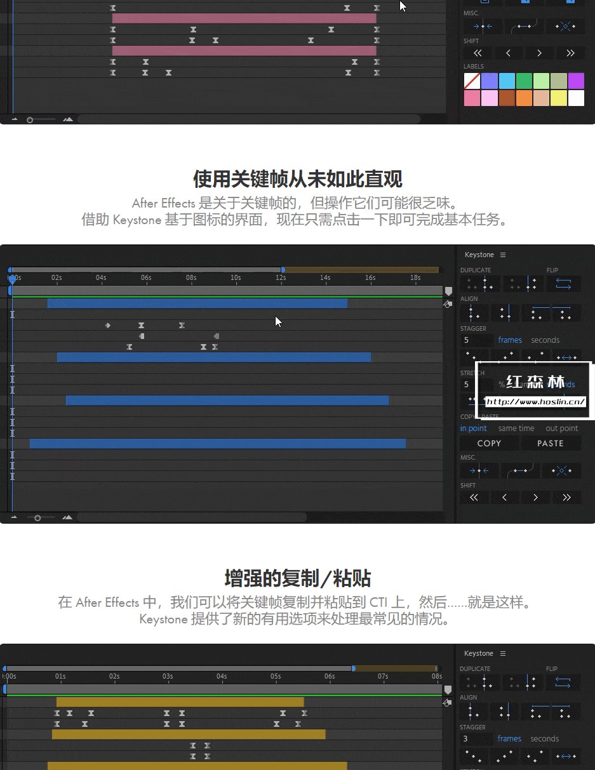Screen dimensions: 595x770
Task: Select the hot pink label swatch
Action: click(x=472, y=98)
